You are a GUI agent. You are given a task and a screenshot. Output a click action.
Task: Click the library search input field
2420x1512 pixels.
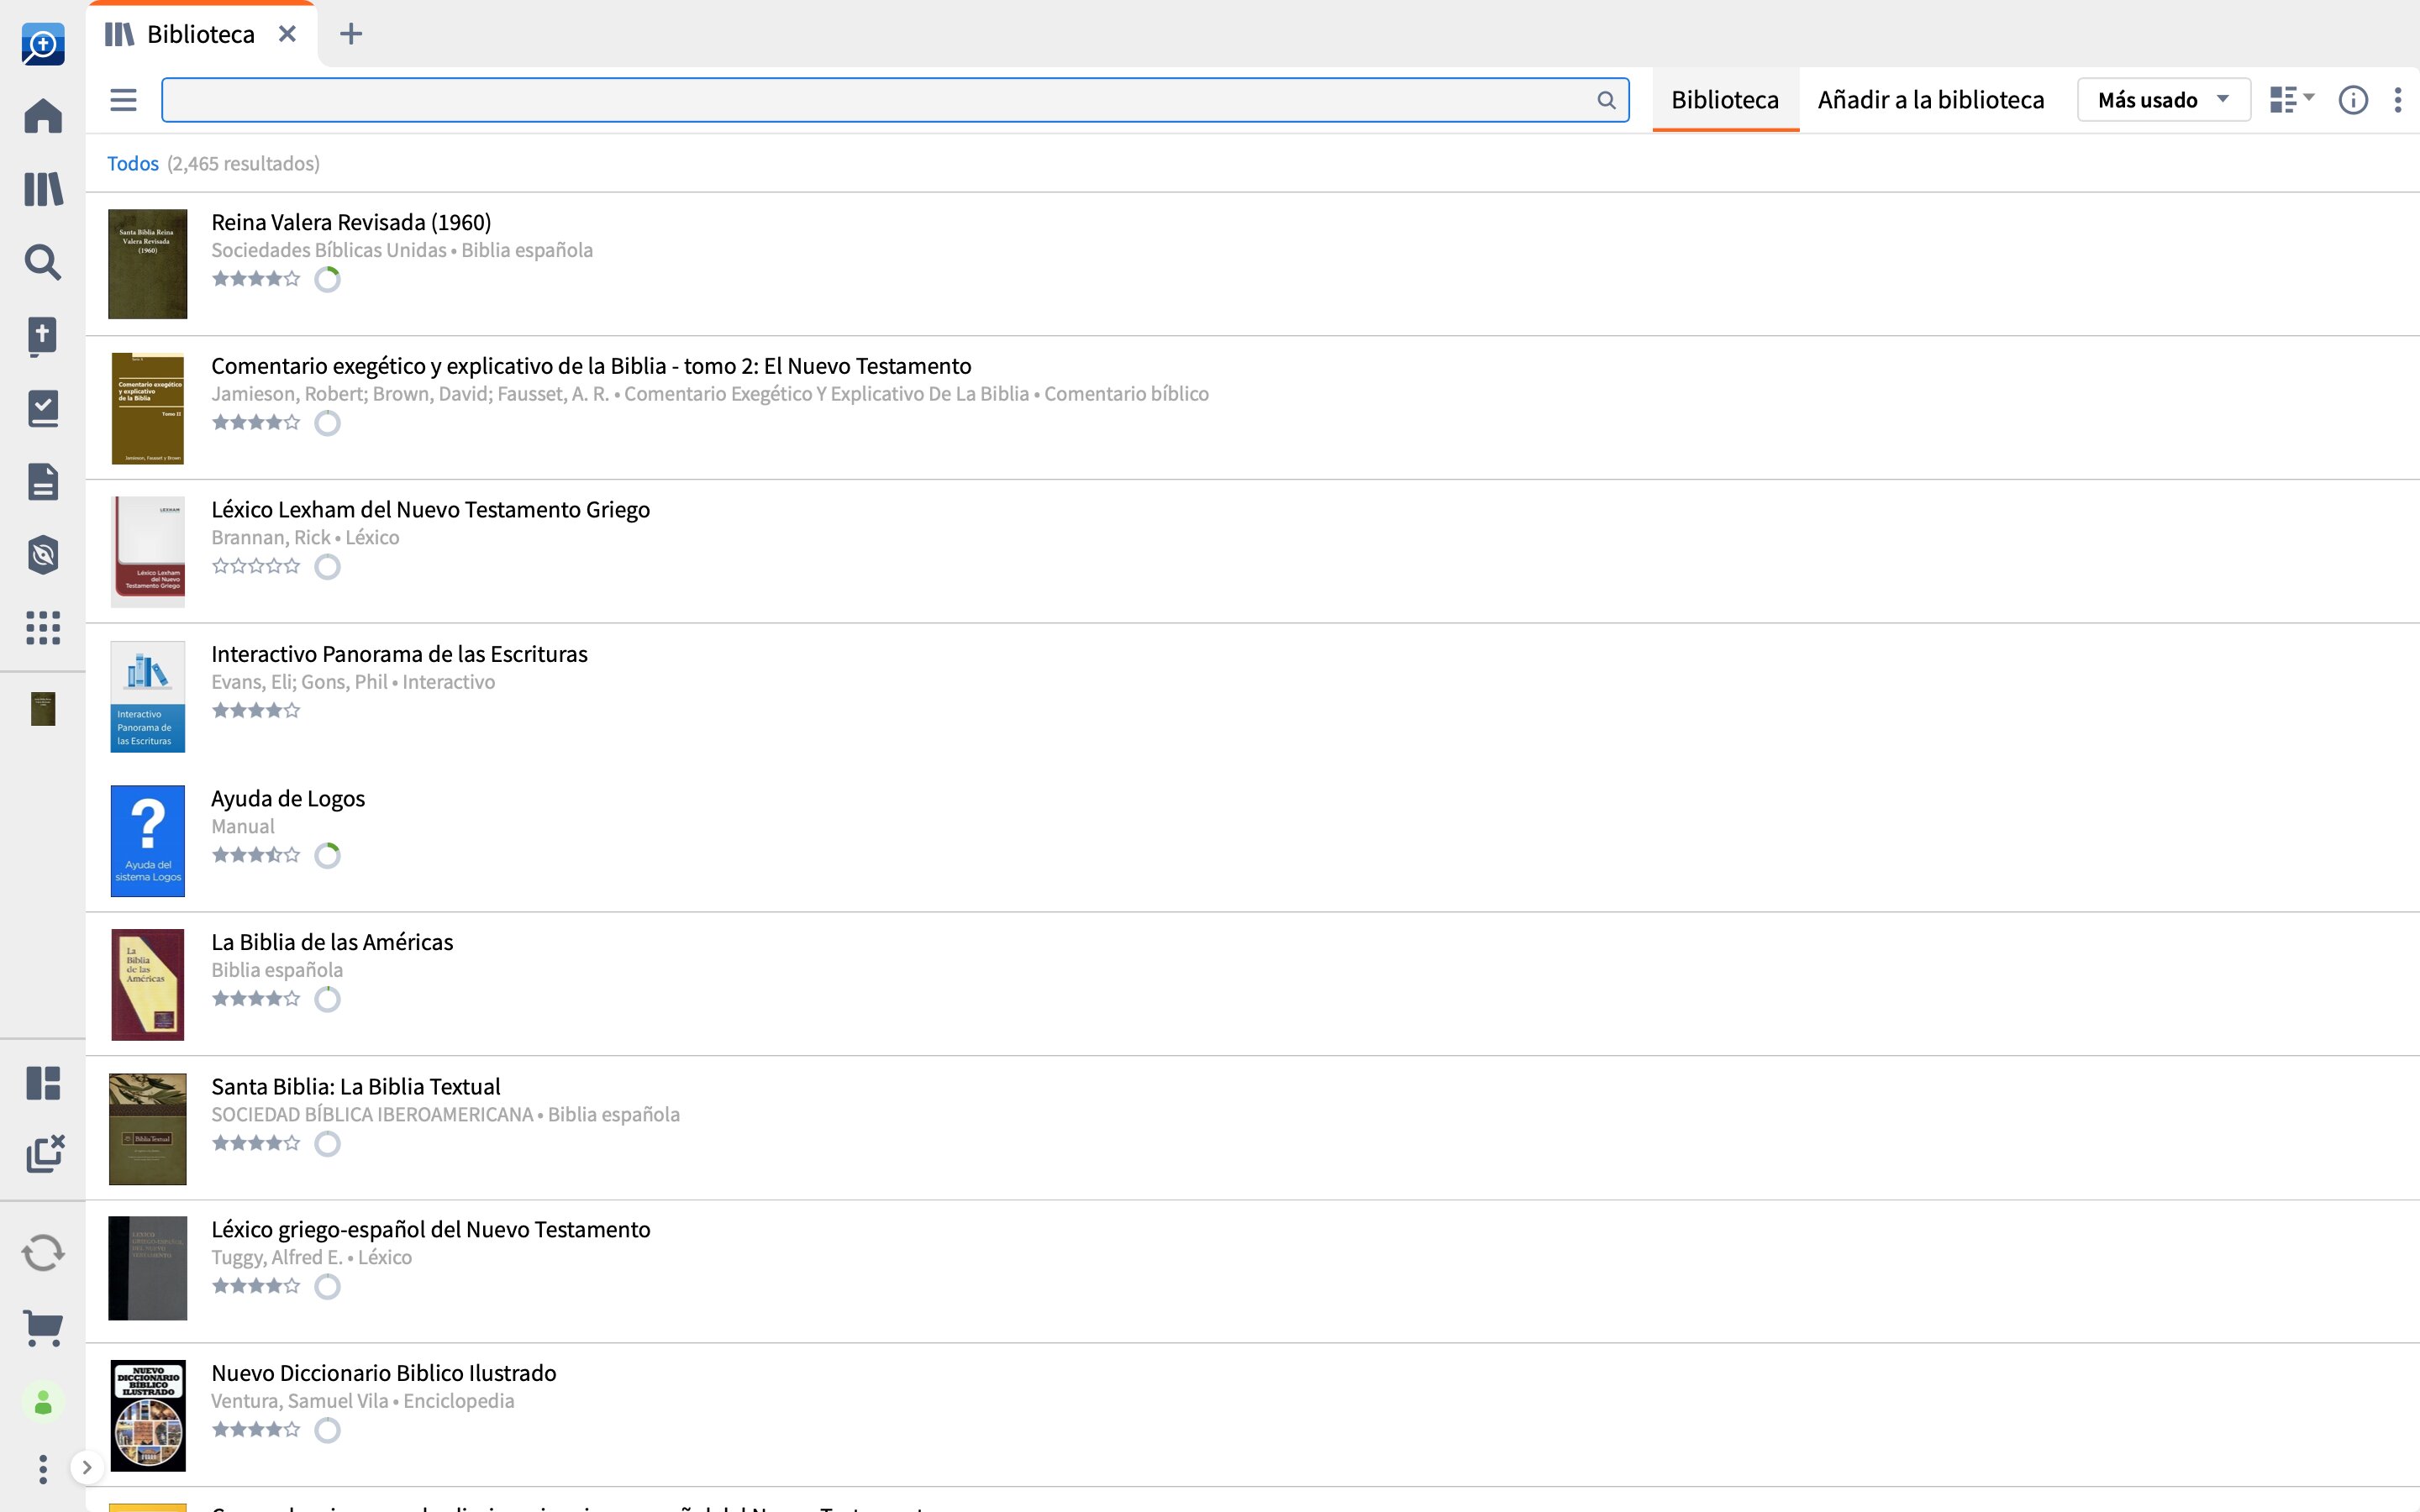point(895,100)
